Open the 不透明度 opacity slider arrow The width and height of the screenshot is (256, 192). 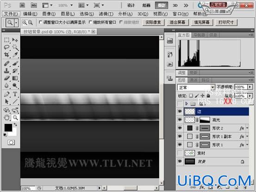click(x=250, y=87)
